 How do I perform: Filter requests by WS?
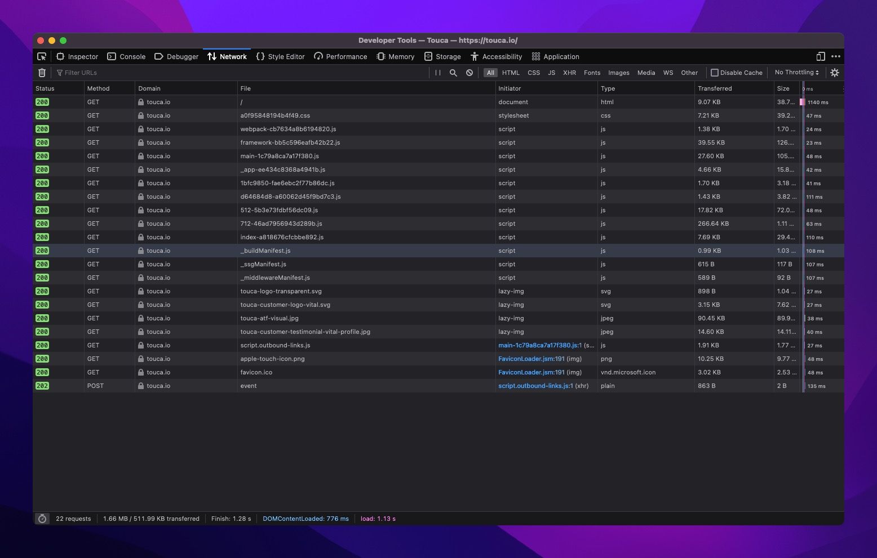coord(668,73)
